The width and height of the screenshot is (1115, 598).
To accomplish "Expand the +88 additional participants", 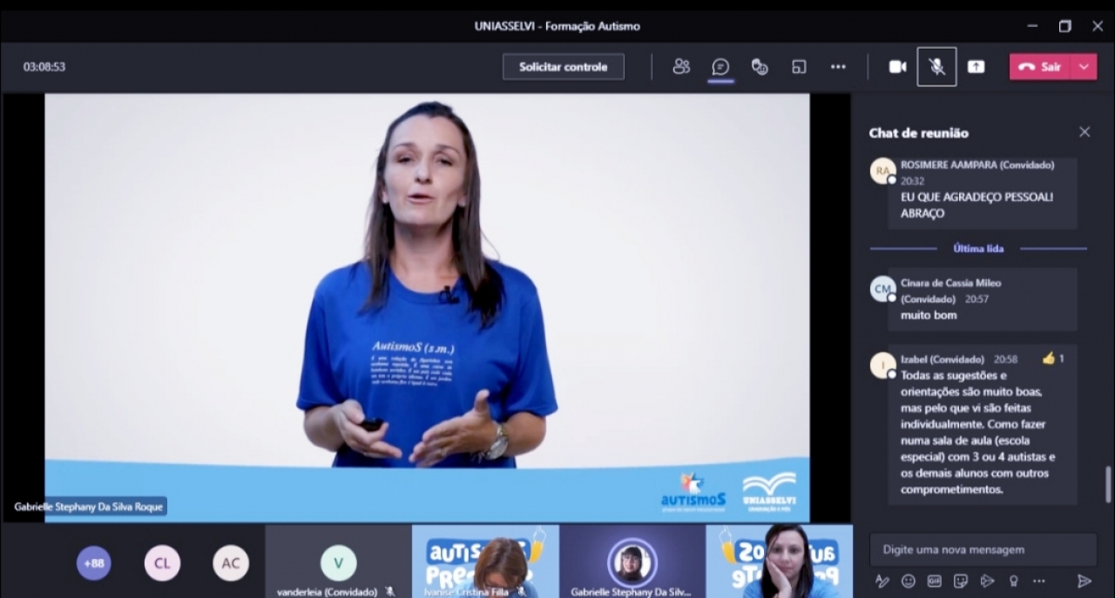I will click(93, 563).
